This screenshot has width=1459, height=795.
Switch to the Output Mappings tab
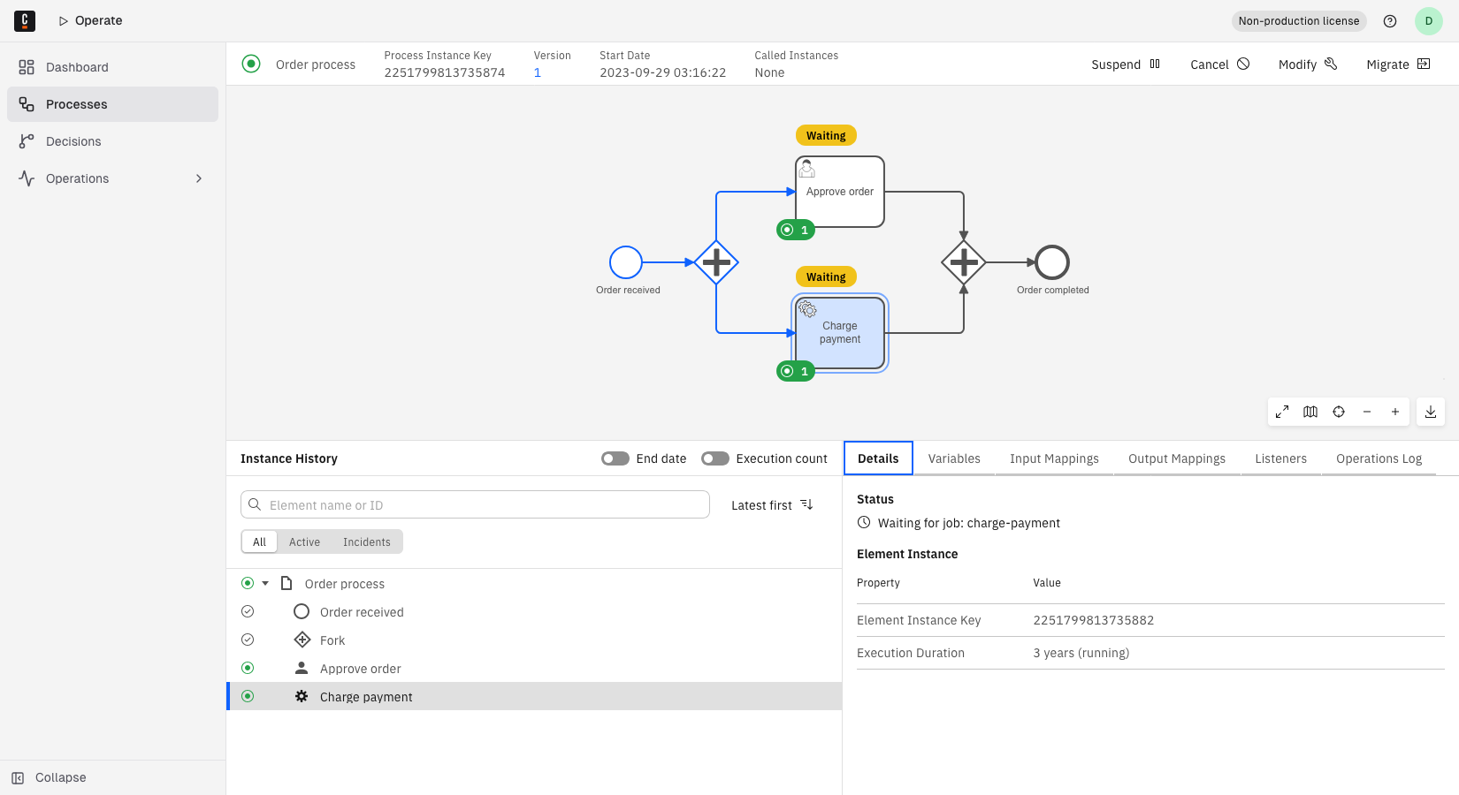tap(1177, 458)
